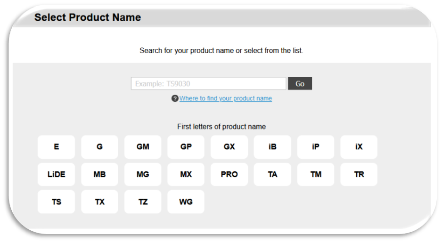This screenshot has height=243, width=442.
Task: Choose the MB product prefix
Action: 99,174
